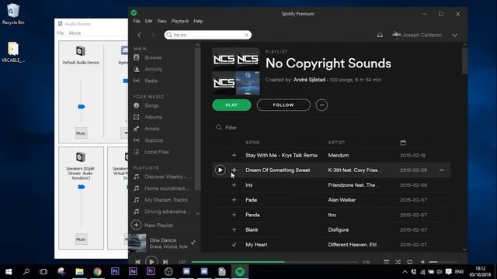Image resolution: width=497 pixels, height=279 pixels.
Task: Open the Spotify Edit menu
Action: pos(148,21)
